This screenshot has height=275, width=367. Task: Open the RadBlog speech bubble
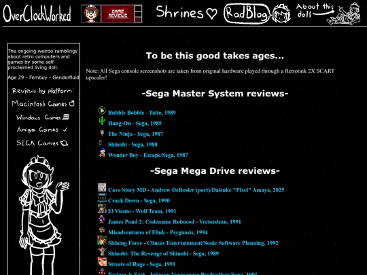pyautogui.click(x=247, y=14)
